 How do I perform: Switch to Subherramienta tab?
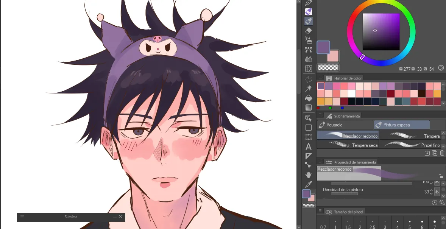(x=343, y=116)
